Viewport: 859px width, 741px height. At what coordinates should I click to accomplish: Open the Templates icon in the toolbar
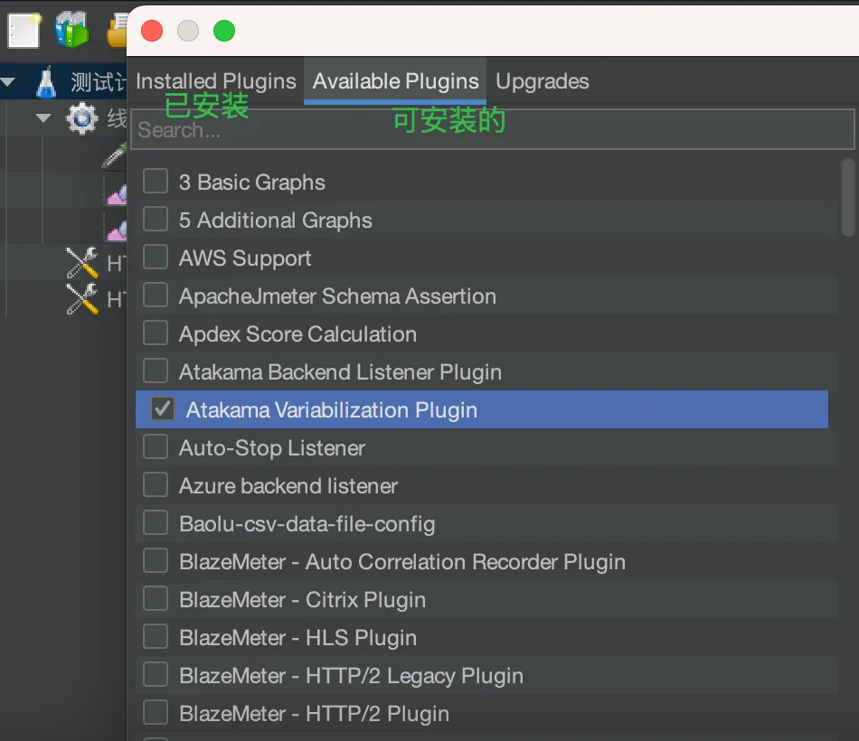point(71,29)
